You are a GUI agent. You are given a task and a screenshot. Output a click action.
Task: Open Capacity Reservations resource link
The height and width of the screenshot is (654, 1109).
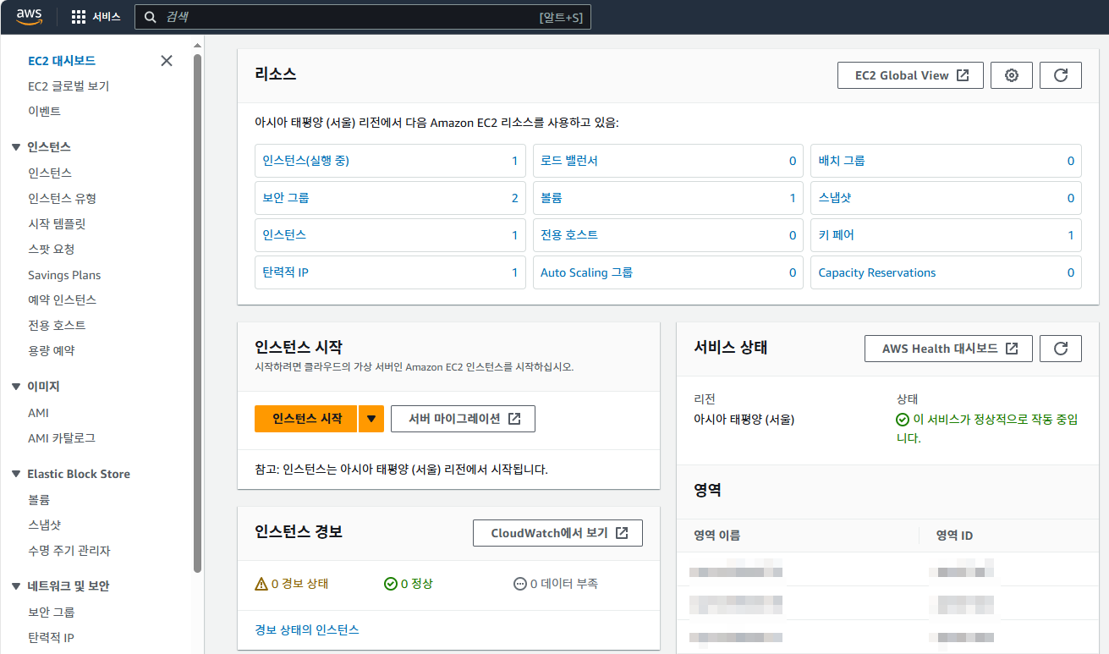876,272
